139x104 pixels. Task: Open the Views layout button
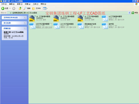tap(45, 8)
